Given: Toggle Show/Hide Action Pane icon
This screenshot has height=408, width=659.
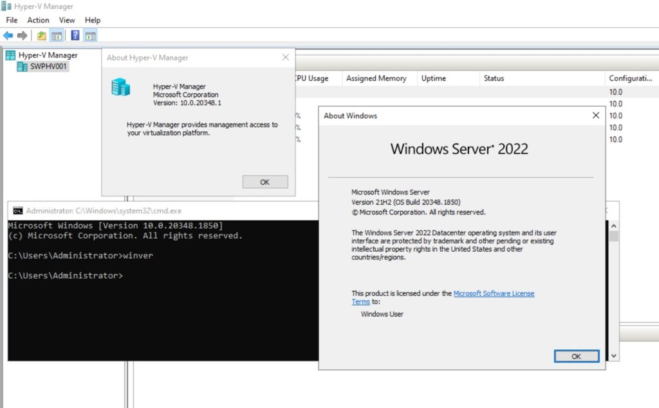Looking at the screenshot, I should pos(90,35).
